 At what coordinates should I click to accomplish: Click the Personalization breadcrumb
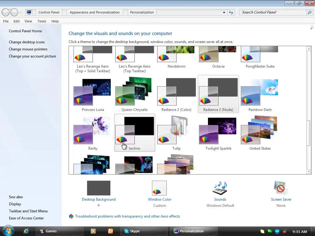(142, 12)
